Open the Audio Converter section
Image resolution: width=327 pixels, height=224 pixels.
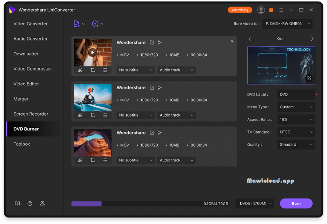(31, 39)
